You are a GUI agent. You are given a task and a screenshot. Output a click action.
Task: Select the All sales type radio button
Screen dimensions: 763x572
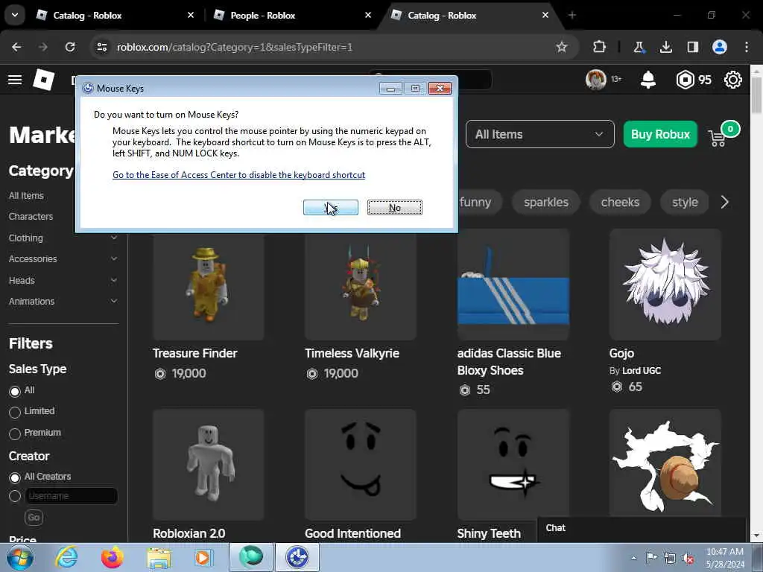point(15,391)
